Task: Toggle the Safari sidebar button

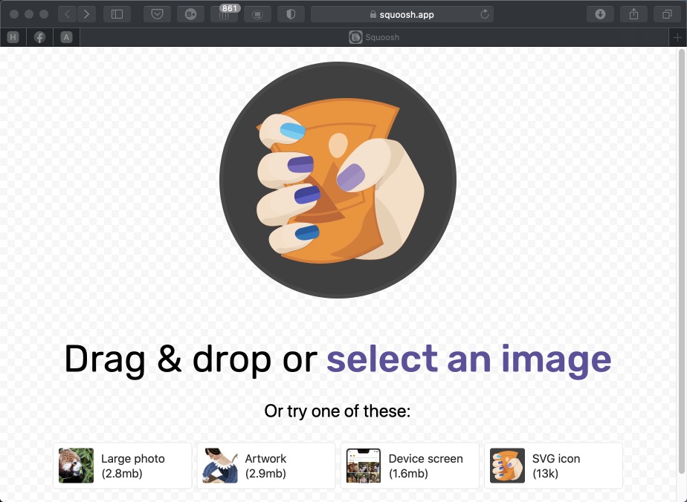Action: [117, 14]
